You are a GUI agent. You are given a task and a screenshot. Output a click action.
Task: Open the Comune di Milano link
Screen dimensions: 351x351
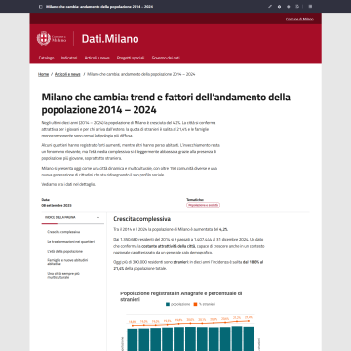299,19
